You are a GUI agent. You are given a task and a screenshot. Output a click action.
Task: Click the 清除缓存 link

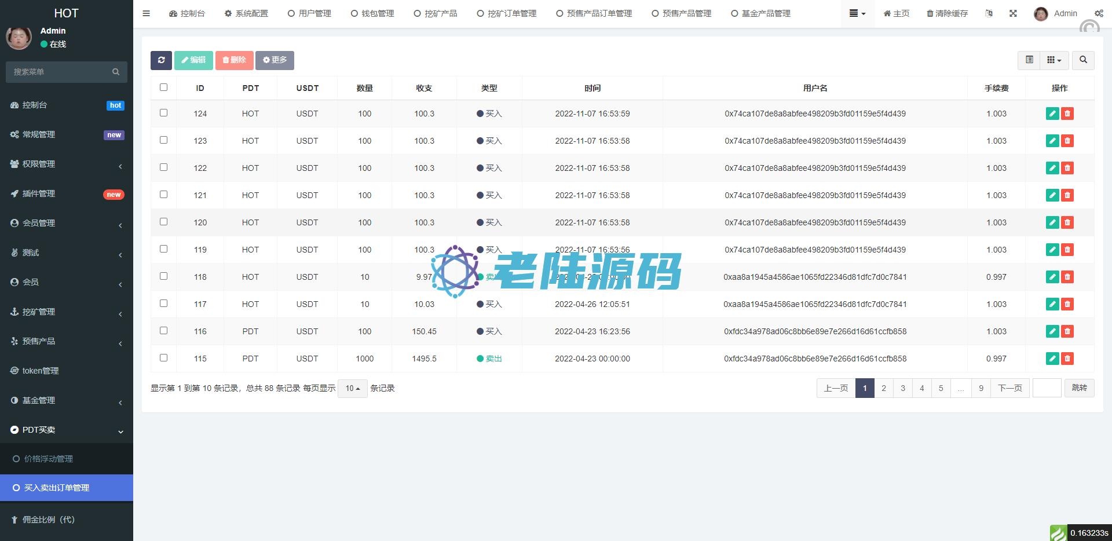point(947,13)
